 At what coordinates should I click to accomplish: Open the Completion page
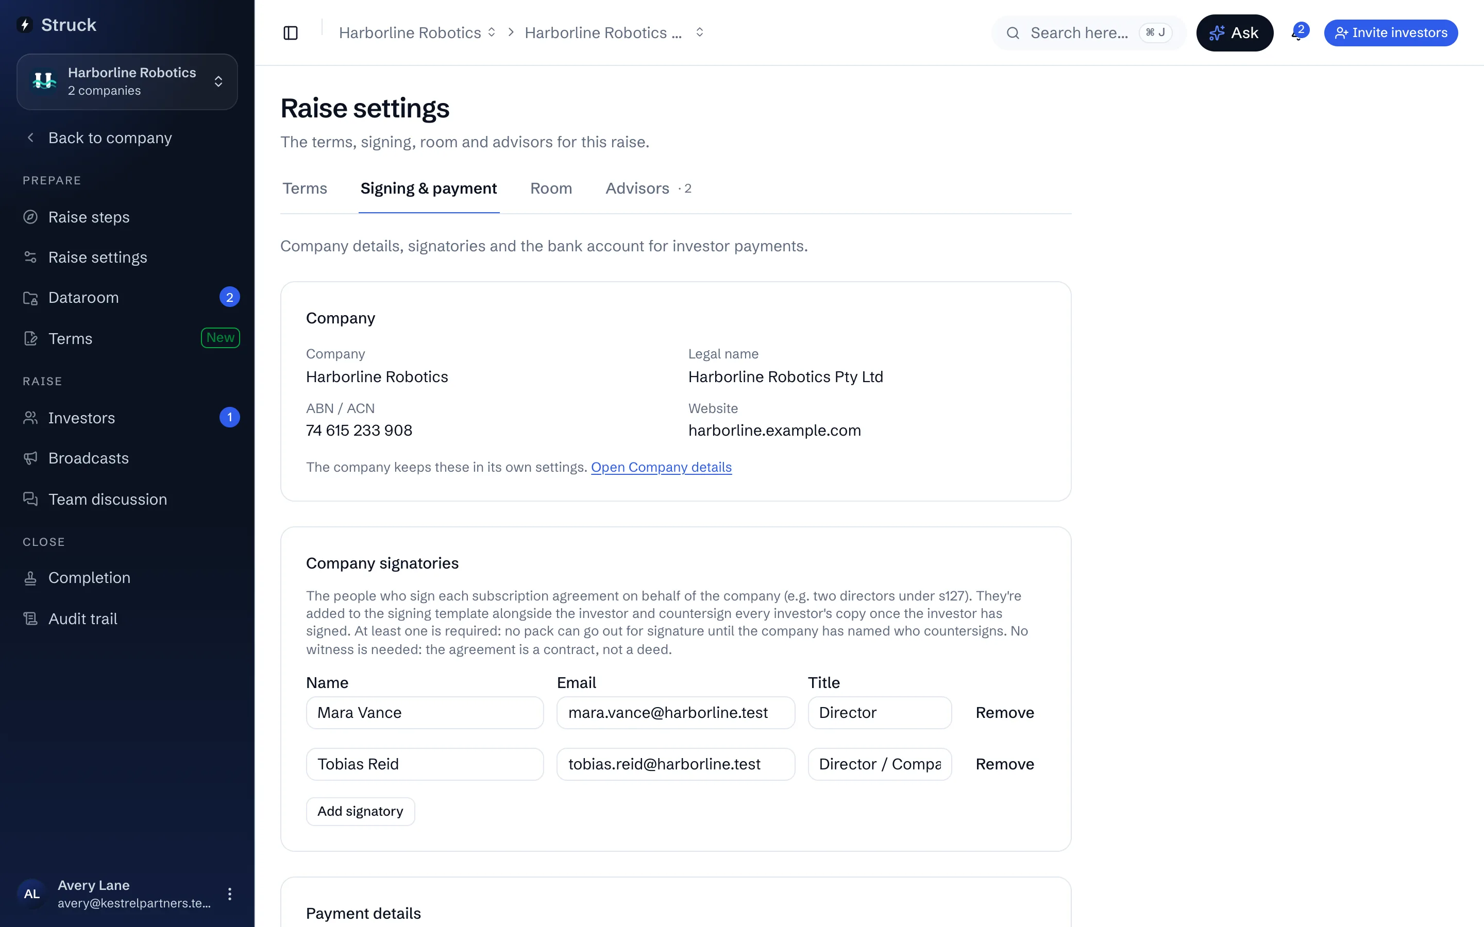128,577
